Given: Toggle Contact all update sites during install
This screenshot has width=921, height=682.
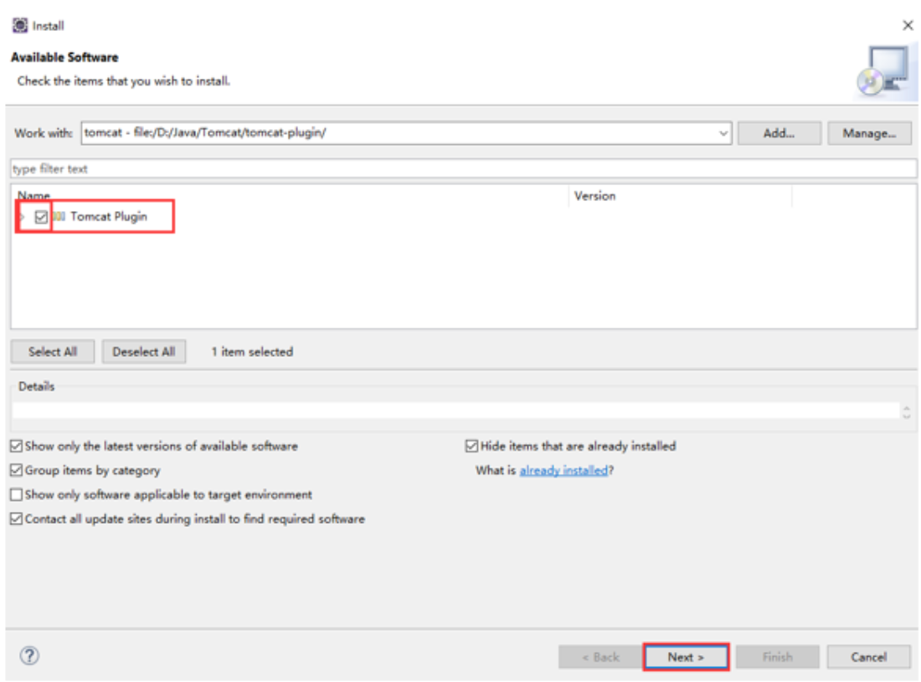Looking at the screenshot, I should coord(17,519).
